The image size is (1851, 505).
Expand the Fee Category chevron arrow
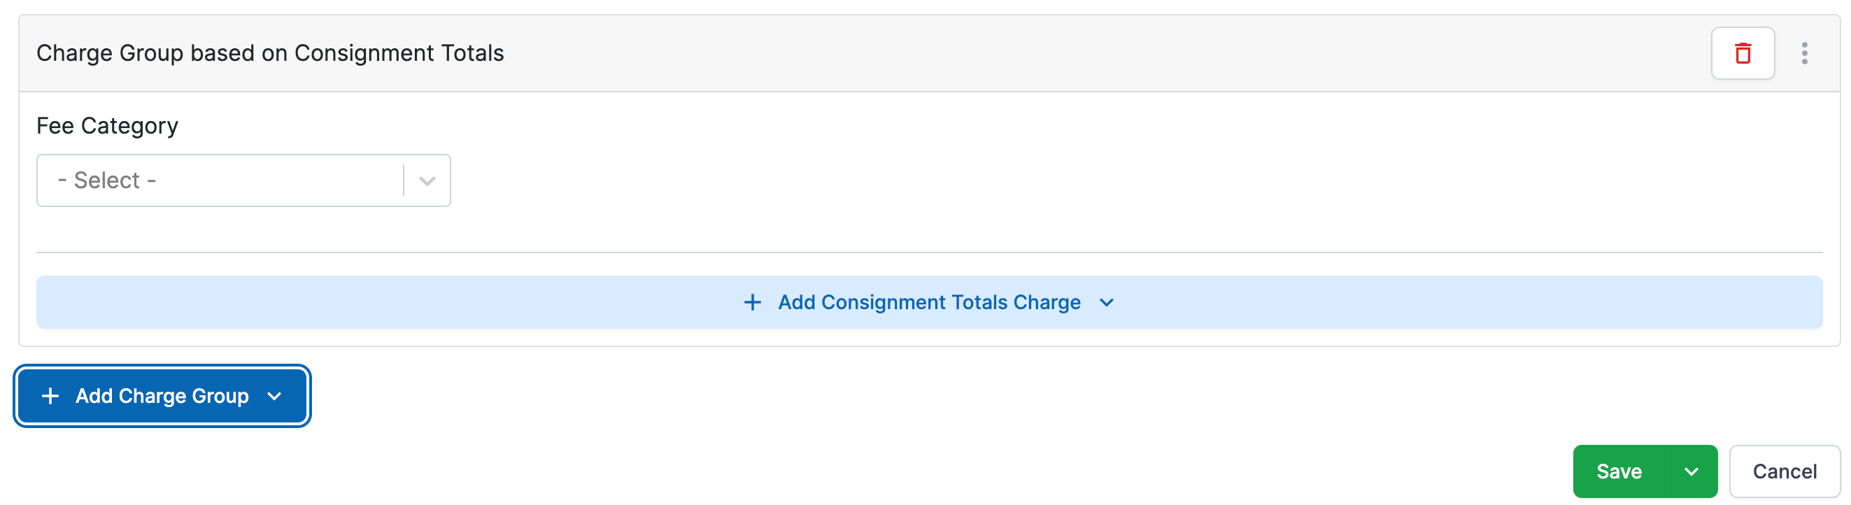427,181
